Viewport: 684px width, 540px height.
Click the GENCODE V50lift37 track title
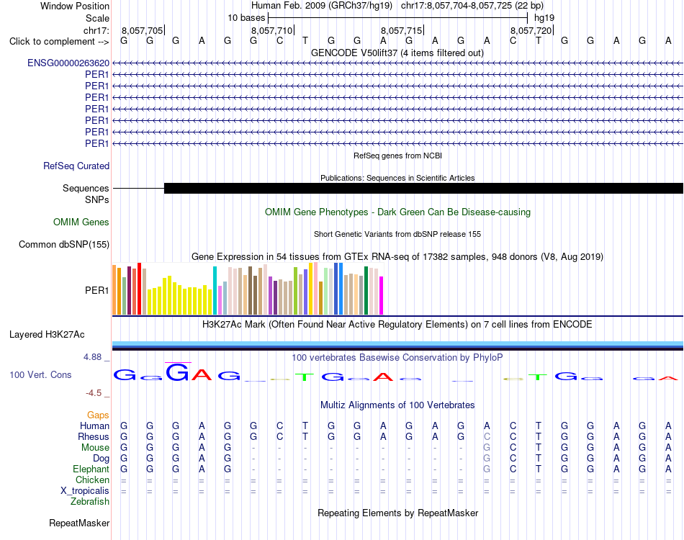397,53
